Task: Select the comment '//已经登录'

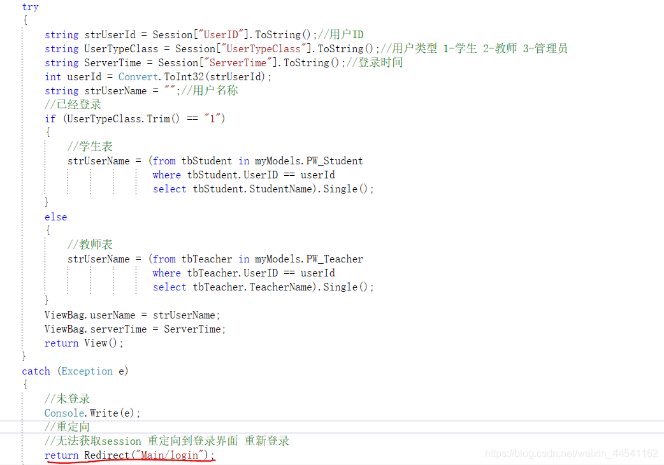Action: 73,104
